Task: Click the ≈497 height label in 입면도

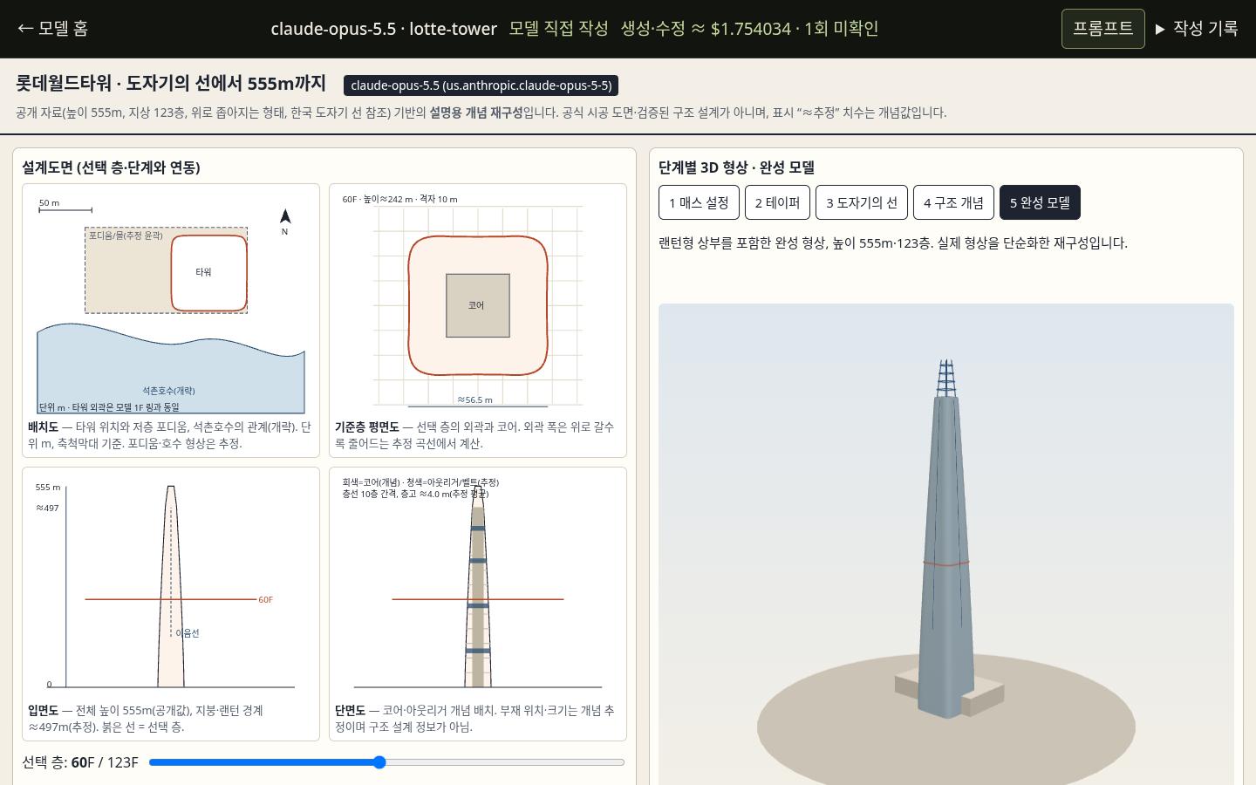Action: coord(48,509)
